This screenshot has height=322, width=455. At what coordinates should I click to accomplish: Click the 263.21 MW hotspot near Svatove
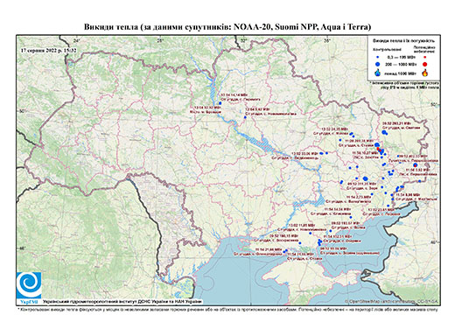(x=384, y=132)
